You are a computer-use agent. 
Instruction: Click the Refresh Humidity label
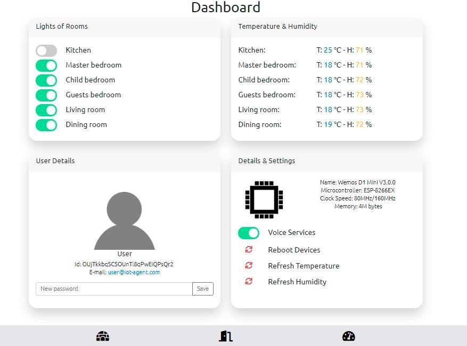tap(297, 282)
